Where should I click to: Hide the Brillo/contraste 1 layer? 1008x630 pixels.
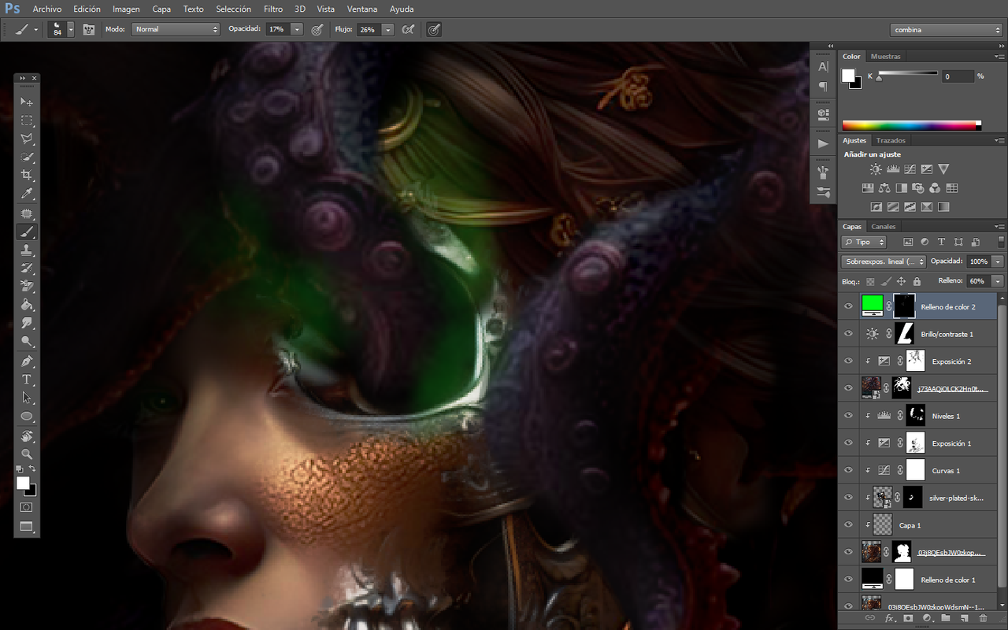pyautogui.click(x=848, y=334)
